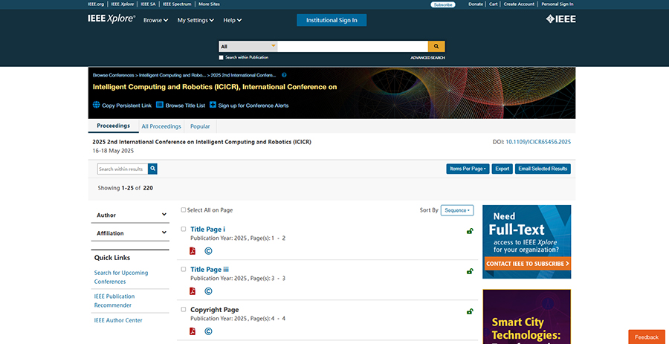This screenshot has width=669, height=344.
Task: Click the conference alerts plus icon
Action: pyautogui.click(x=213, y=106)
